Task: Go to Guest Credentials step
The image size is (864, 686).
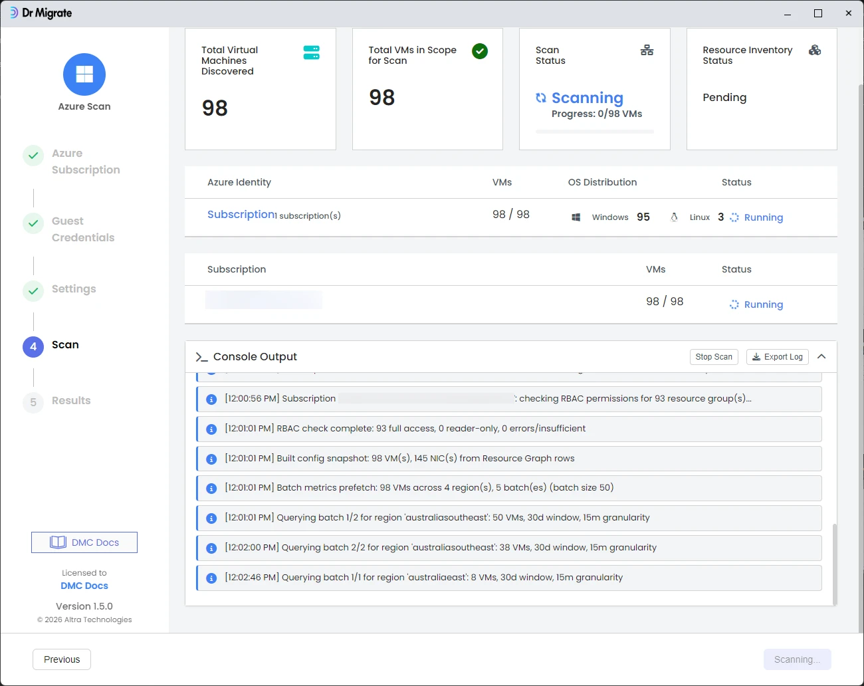Action: (83, 229)
